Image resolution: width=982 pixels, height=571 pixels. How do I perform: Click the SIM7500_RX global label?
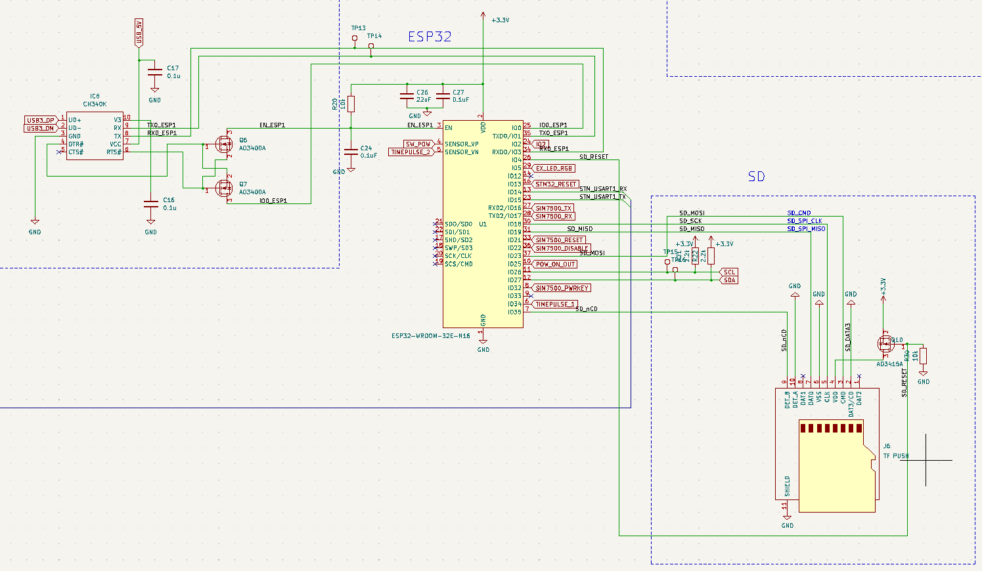click(x=553, y=216)
